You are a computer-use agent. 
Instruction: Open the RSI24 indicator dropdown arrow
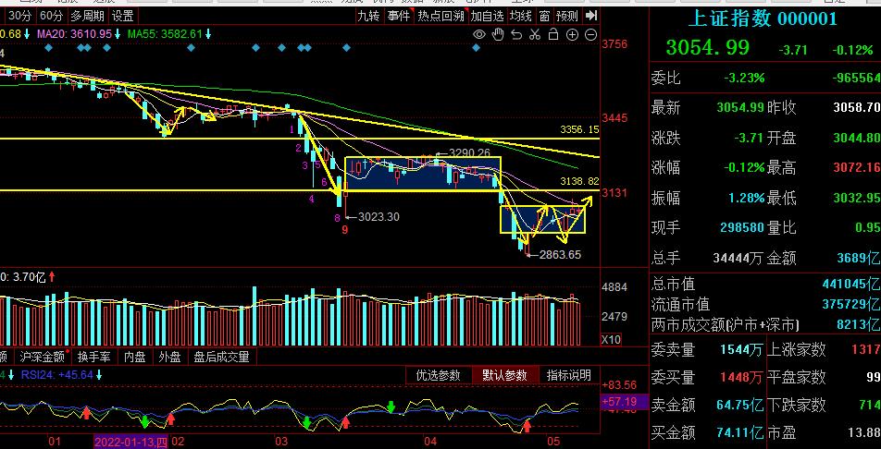[99, 374]
